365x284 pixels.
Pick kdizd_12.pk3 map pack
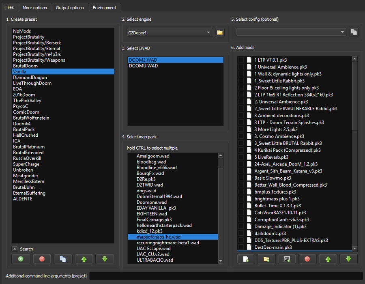pos(173,231)
